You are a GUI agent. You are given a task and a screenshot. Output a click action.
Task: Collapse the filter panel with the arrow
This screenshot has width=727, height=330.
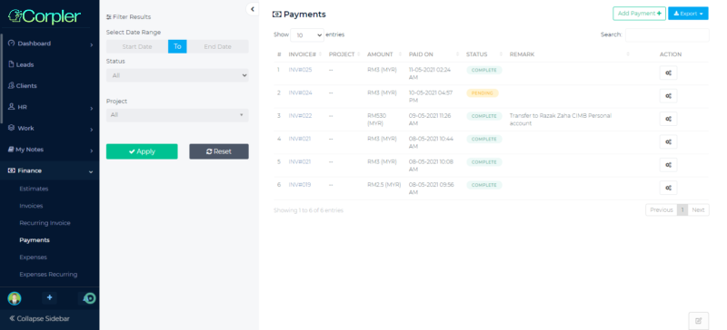click(x=253, y=9)
